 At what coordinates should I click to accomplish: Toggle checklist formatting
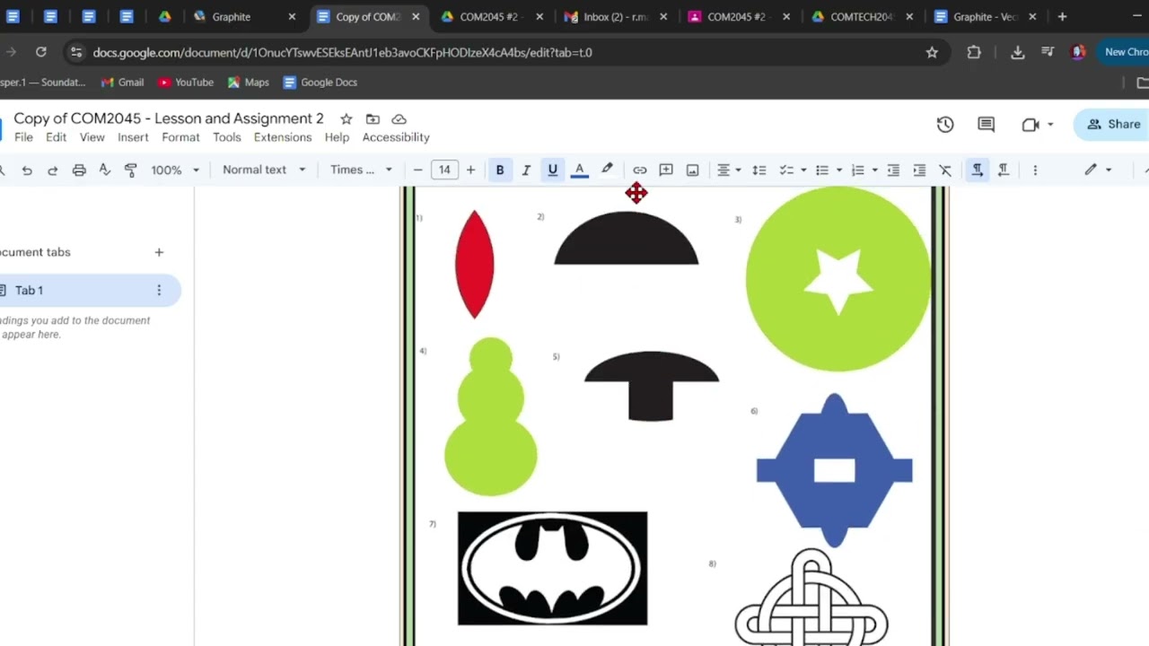click(x=786, y=170)
